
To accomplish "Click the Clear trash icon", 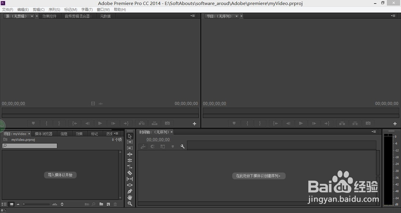I will (115, 204).
